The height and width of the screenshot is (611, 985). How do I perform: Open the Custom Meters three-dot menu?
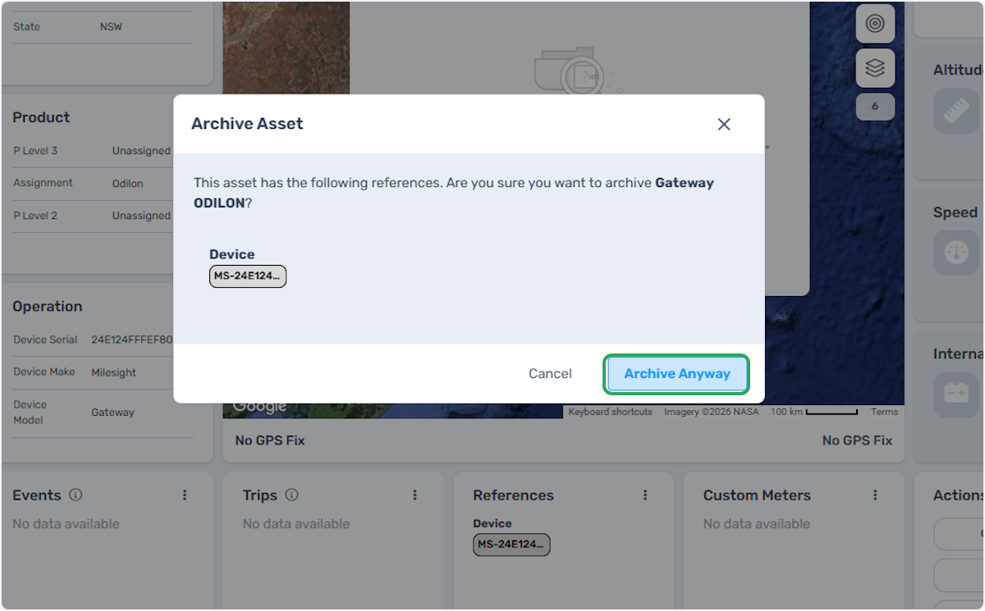click(x=876, y=495)
